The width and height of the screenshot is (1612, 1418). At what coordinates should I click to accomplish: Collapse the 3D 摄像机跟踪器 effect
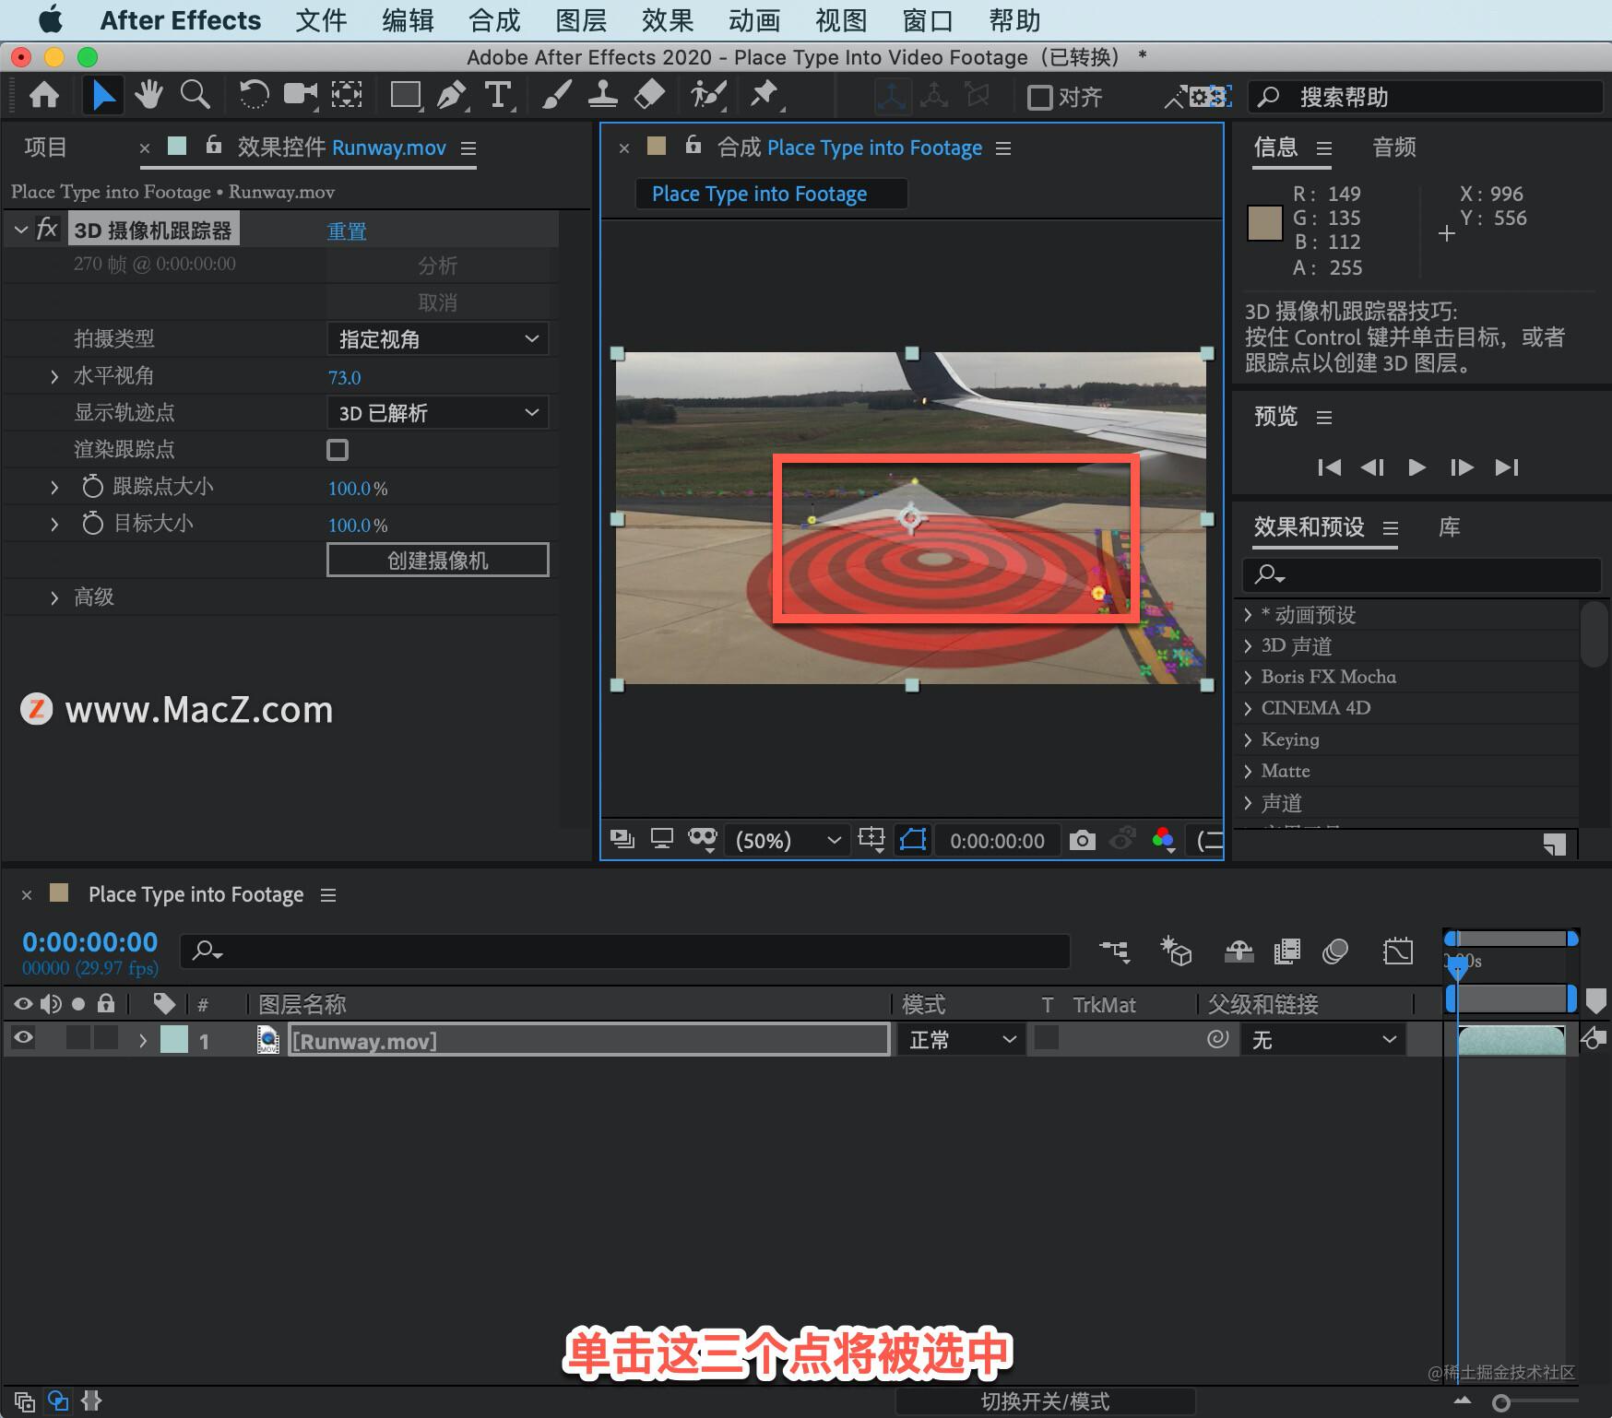[x=20, y=230]
